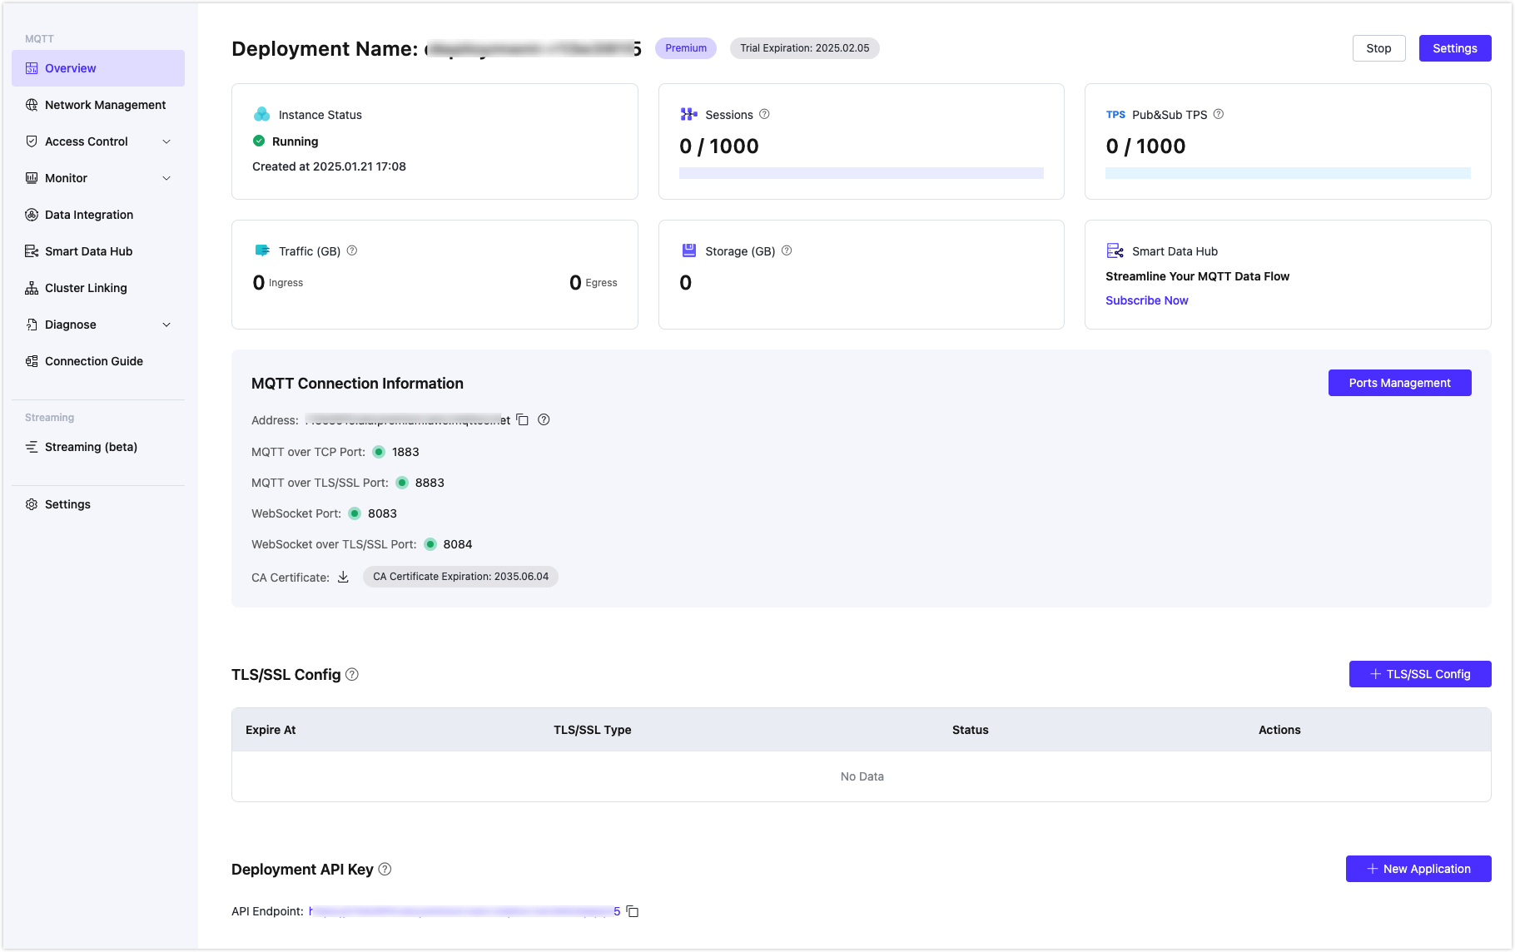Open Smart Data Hub in sidebar

click(x=98, y=251)
